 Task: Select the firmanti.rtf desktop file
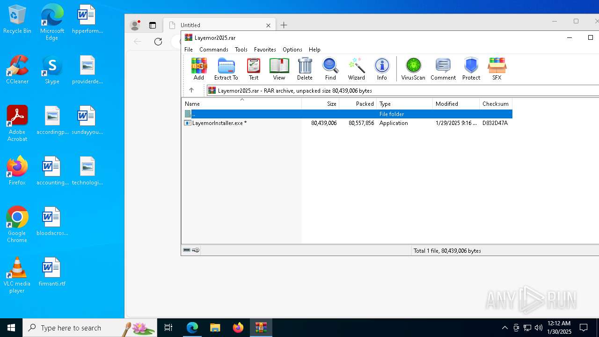(52, 272)
